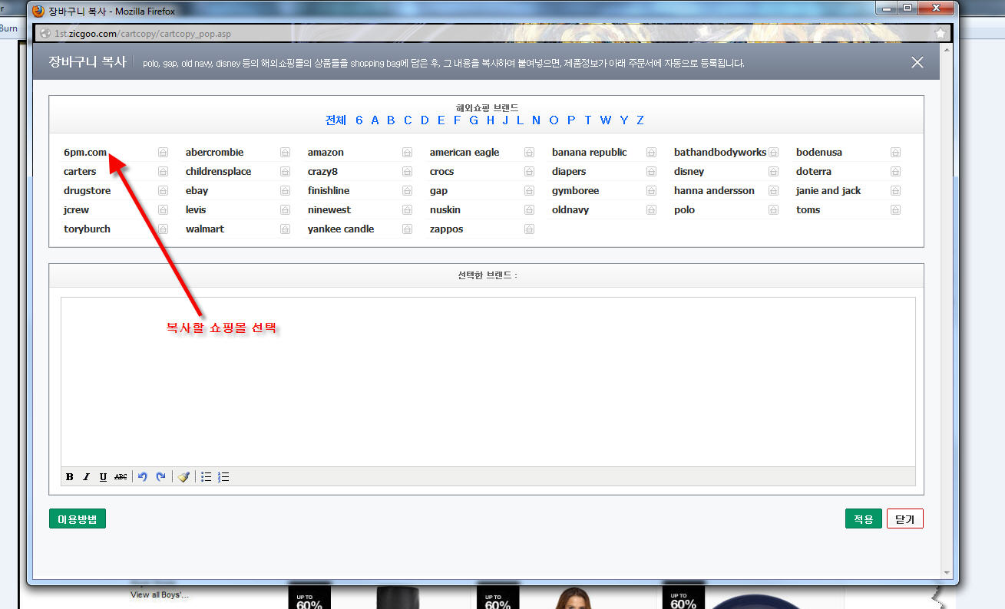
Task: Select the ninewest brand
Action: 329,210
